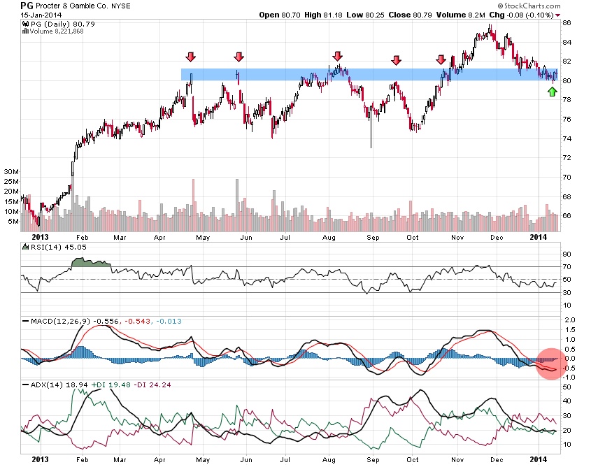Screen dimensions: 591x467
Task: Click the 80 price axis label
Action: click(567, 80)
